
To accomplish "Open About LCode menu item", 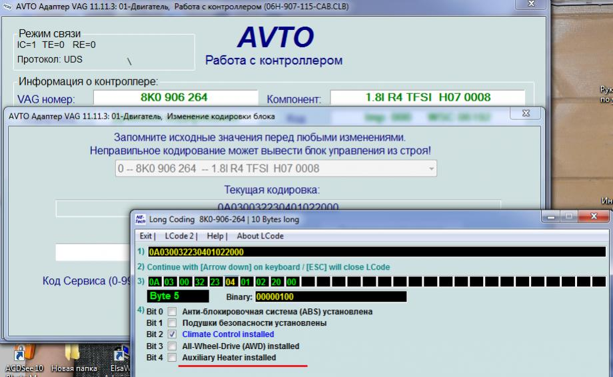I will tap(260, 236).
